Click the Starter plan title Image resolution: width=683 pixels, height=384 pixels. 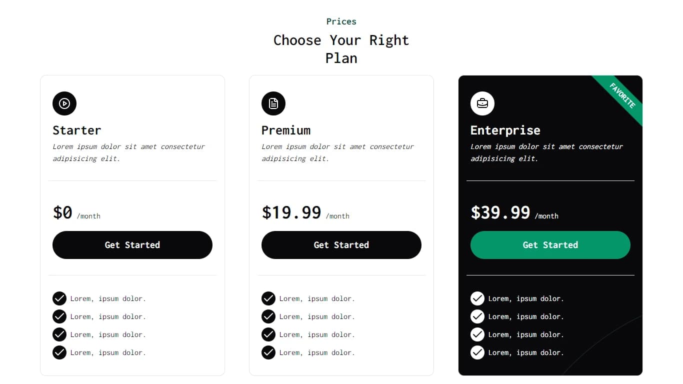coord(77,130)
